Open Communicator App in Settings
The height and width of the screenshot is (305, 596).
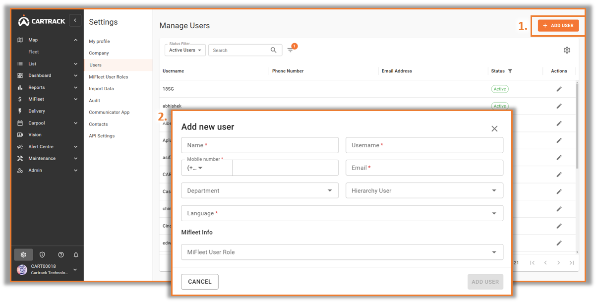109,112
